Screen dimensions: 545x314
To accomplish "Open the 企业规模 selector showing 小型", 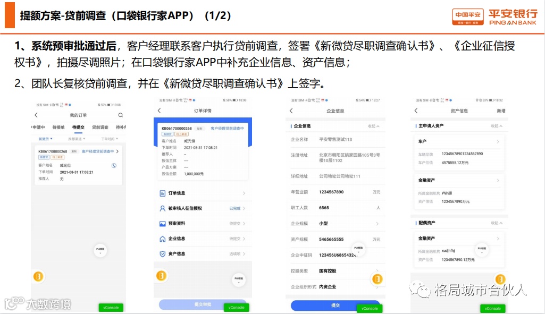I will click(336, 224).
